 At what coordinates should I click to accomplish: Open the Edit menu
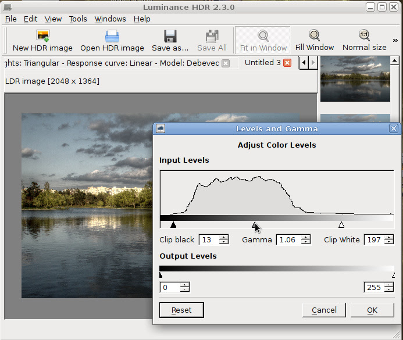[30, 19]
